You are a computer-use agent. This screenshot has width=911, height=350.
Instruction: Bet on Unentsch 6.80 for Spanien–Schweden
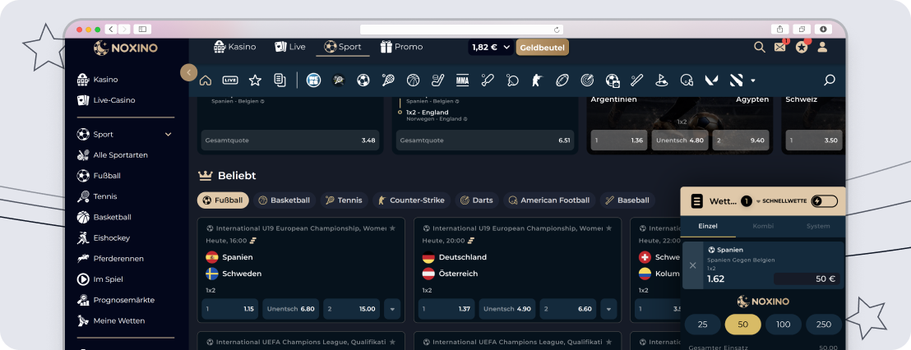(x=291, y=309)
